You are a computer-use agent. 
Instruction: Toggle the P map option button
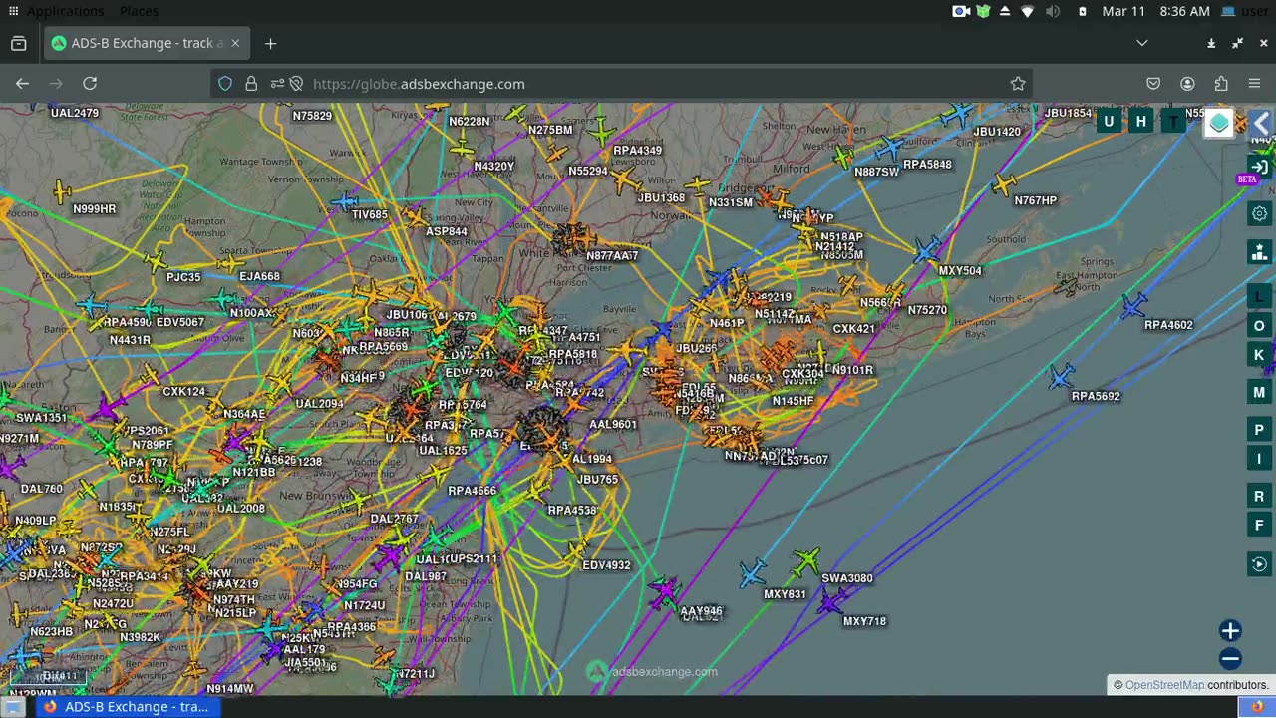point(1259,430)
